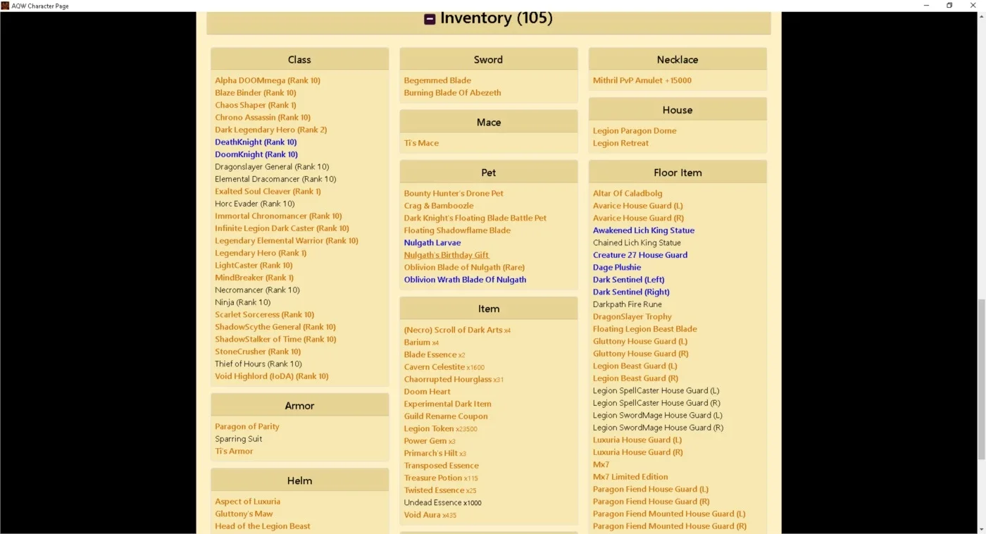Screen dimensions: 986x534
Task: Open Nulgath Larvae pet link
Action: point(432,243)
